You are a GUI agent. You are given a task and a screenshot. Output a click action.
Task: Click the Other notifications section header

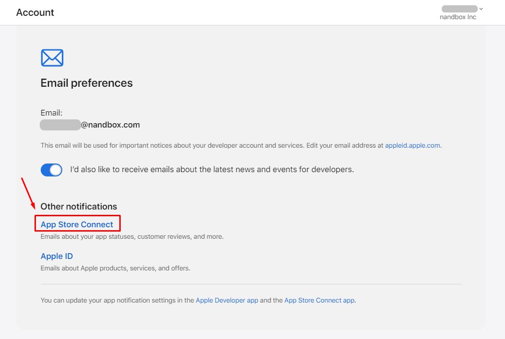79,206
